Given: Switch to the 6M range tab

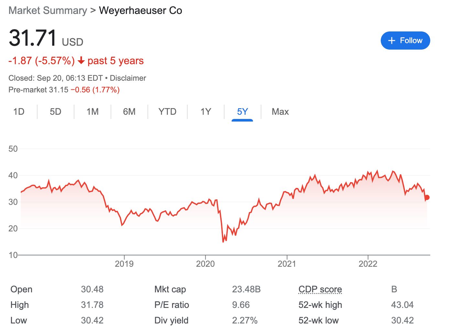Looking at the screenshot, I should pos(129,112).
